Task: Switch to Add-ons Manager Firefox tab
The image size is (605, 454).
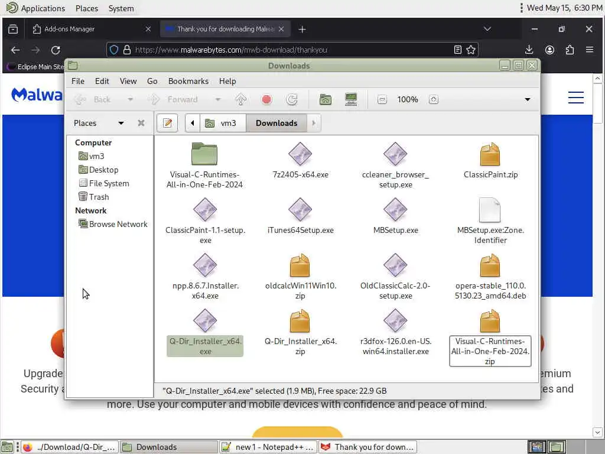Action: [91, 29]
